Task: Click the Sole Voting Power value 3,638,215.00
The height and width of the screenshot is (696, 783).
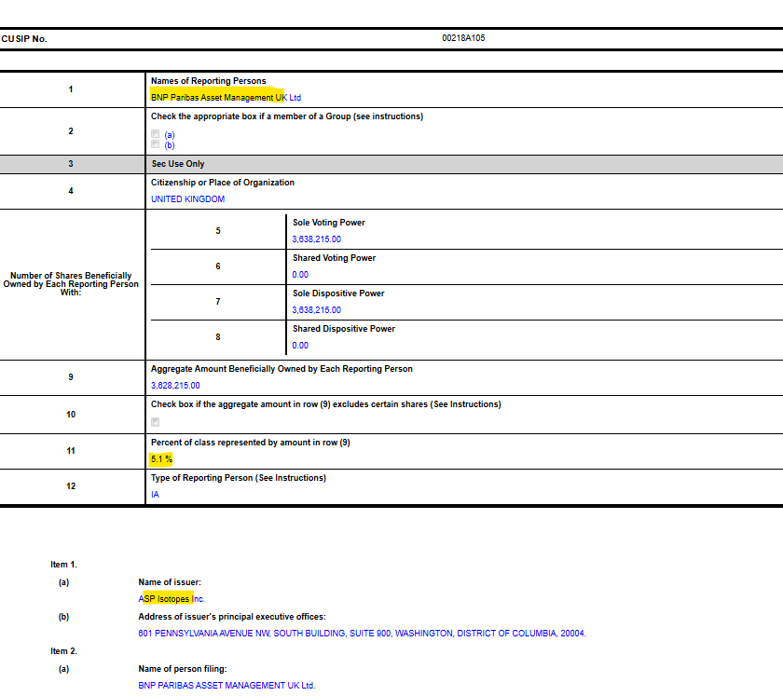Action: pos(317,239)
